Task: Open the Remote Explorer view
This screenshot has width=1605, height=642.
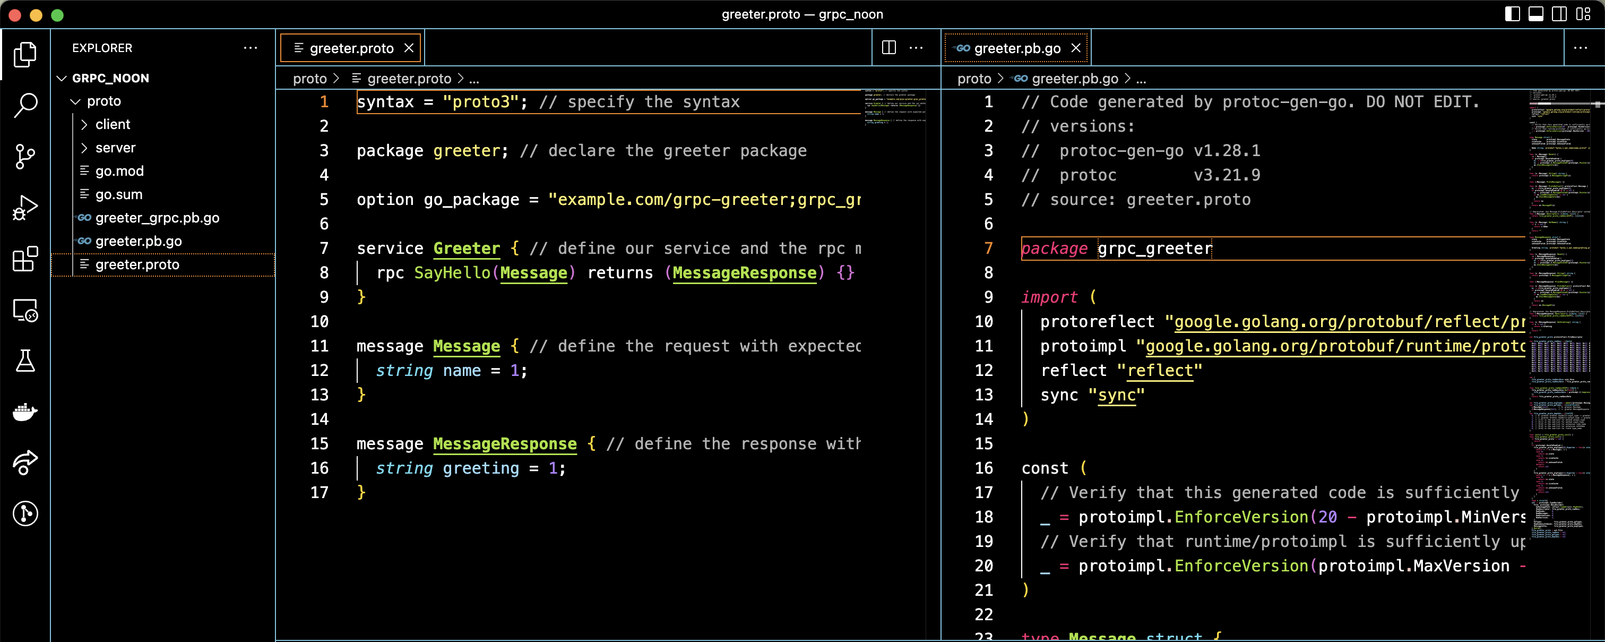Action: point(25,310)
